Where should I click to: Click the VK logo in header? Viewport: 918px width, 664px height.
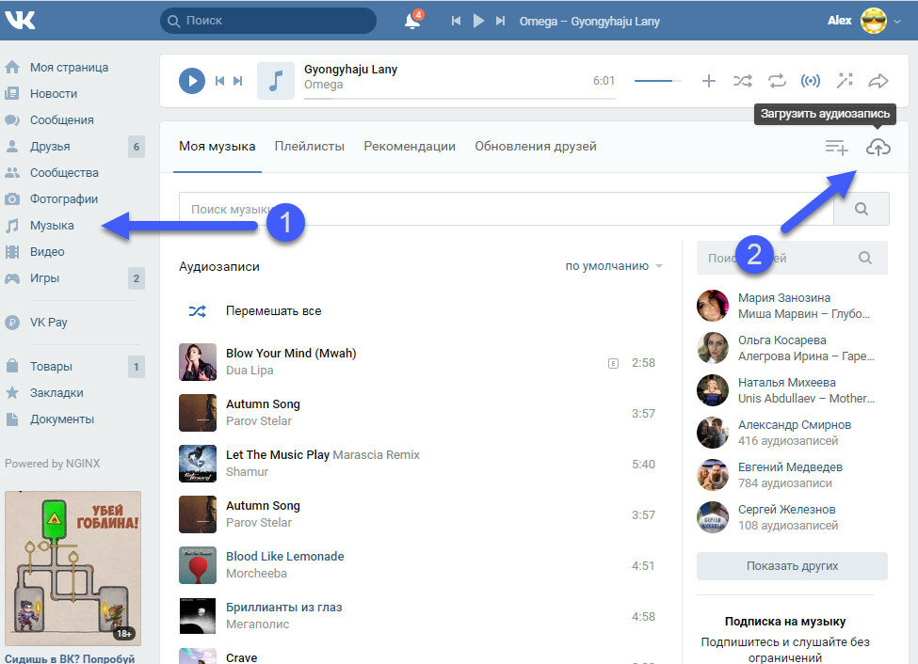[x=20, y=20]
